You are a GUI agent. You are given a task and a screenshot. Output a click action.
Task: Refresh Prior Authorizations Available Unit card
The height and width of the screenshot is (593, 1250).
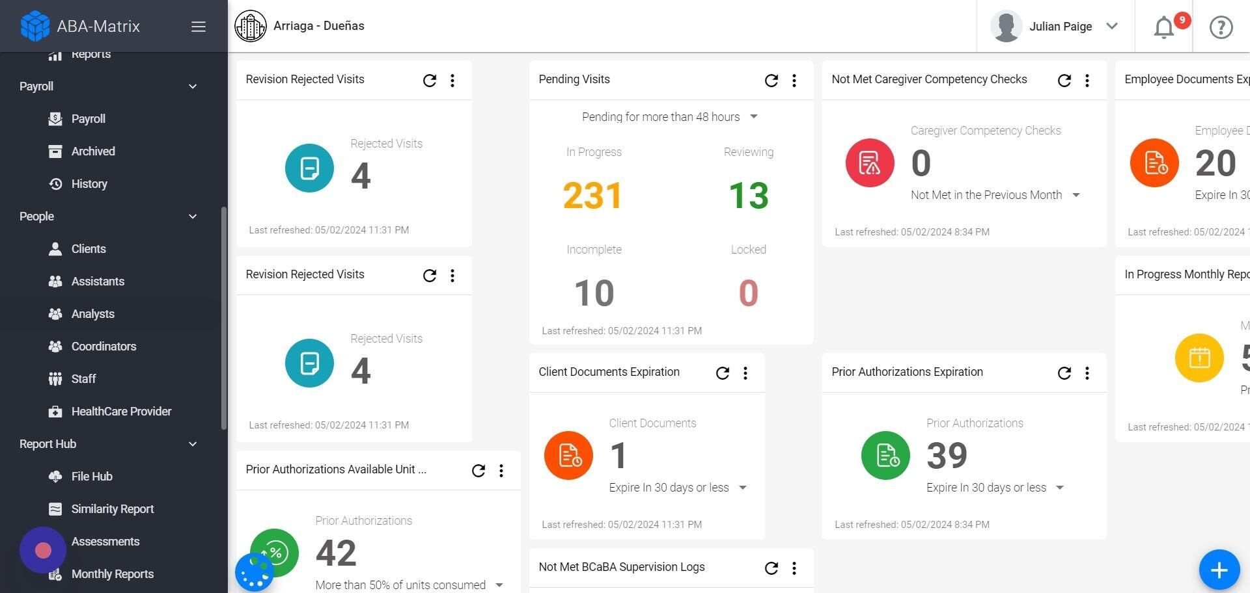479,470
